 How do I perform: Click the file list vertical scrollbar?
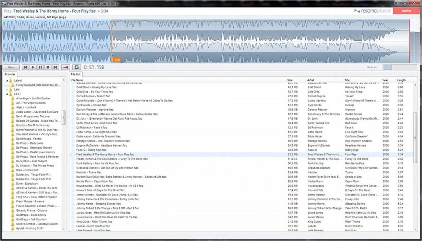click(x=415, y=138)
